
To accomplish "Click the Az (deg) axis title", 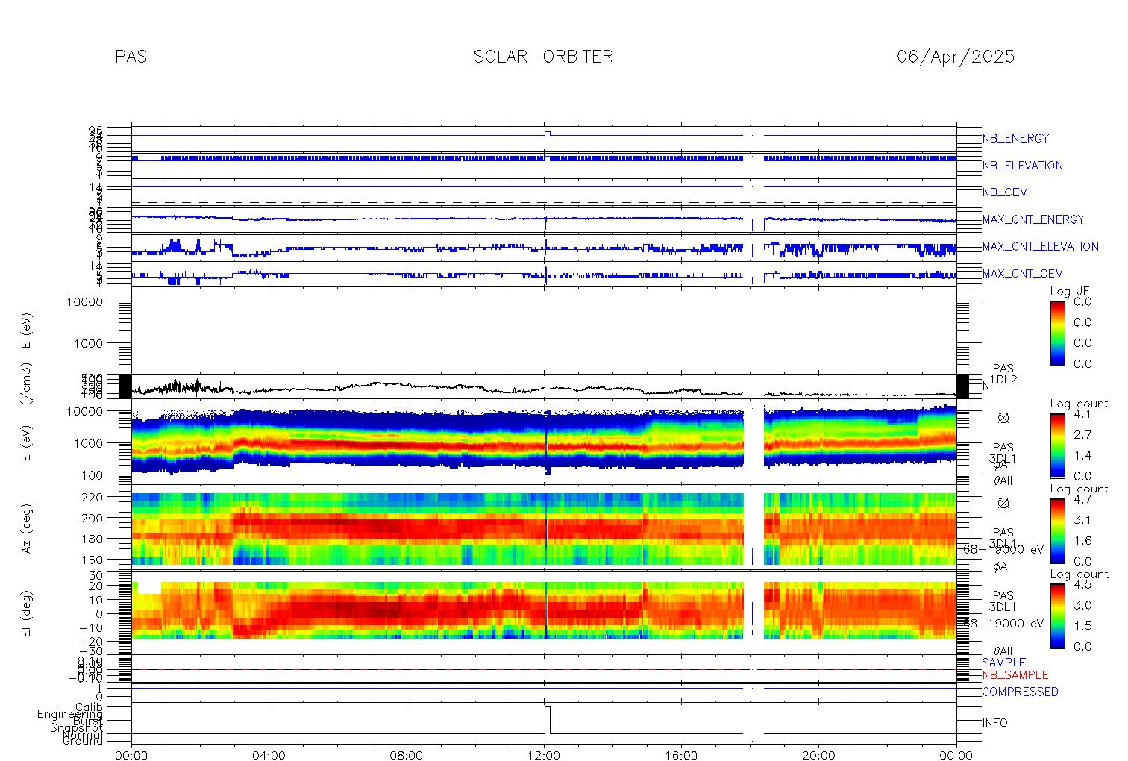I will 26,528.
